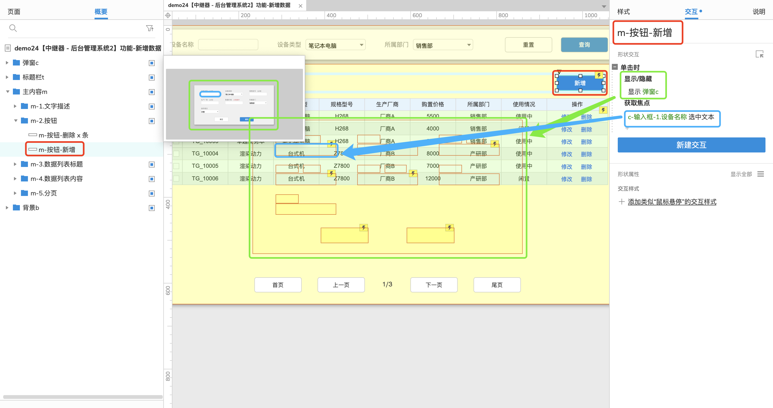Expand the m-1.文字描述 group
The width and height of the screenshot is (773, 408).
(15, 106)
